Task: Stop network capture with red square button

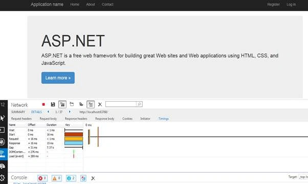Action: click(43, 104)
